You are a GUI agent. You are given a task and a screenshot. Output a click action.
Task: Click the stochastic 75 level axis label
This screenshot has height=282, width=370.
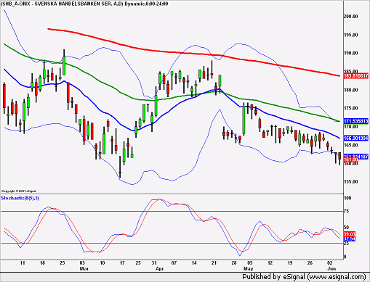tap(347, 211)
